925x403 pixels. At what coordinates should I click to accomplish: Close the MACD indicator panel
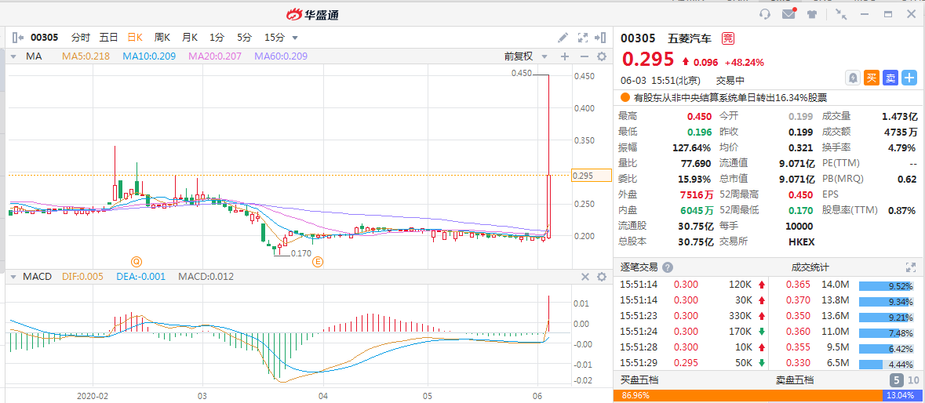point(584,277)
